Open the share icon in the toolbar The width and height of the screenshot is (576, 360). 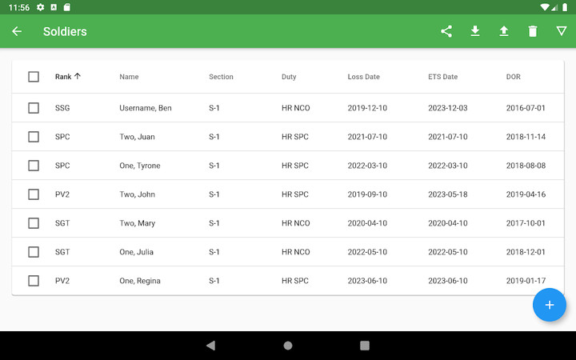(x=446, y=31)
